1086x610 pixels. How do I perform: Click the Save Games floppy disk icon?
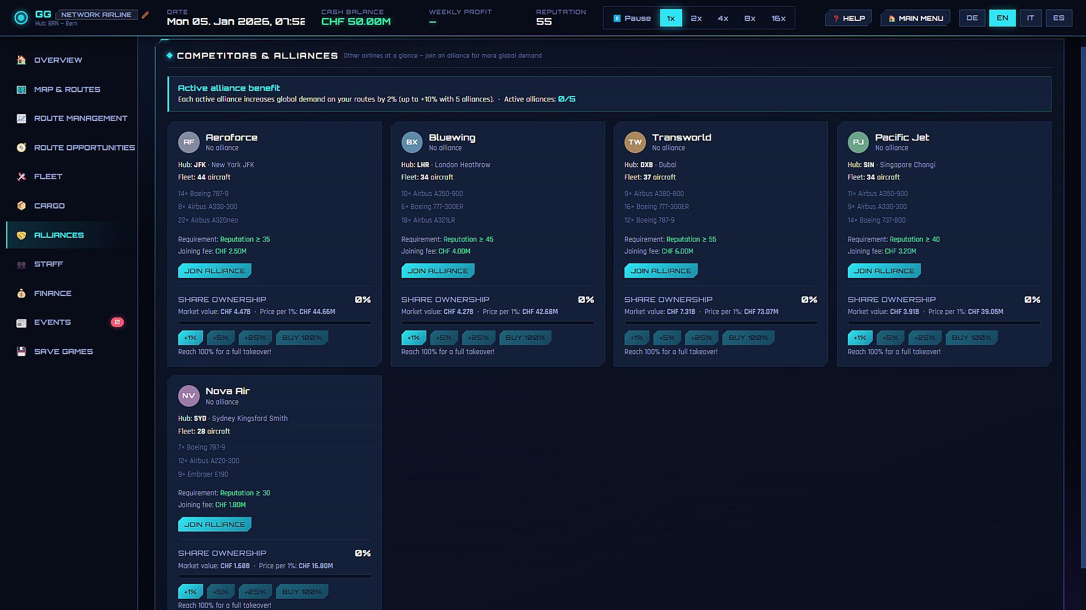(21, 351)
